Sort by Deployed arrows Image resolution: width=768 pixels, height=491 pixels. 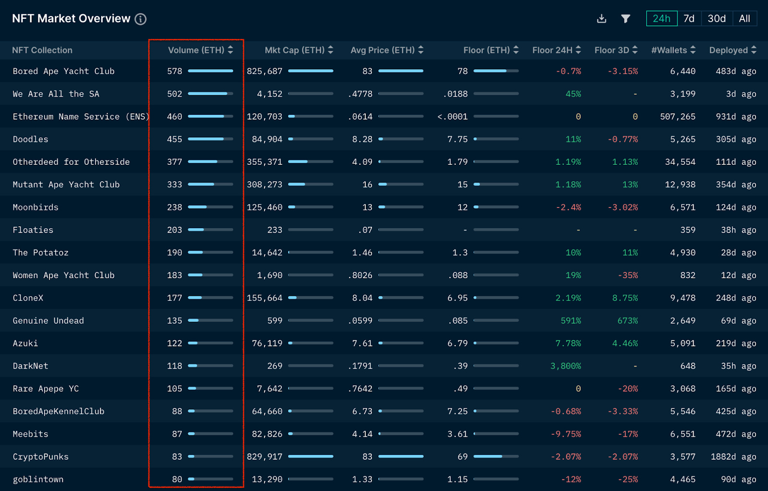(754, 50)
